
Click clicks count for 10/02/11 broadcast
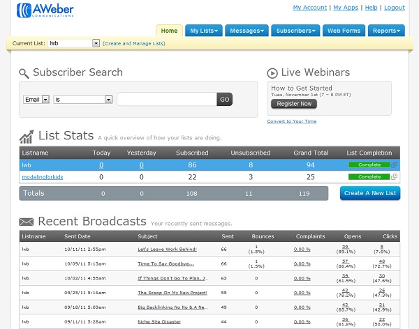[382, 275]
